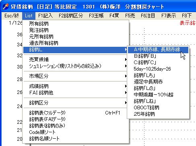The height and width of the screenshot is (146, 196).
Task: Open the 成績銘柄 submenu
Action: click(x=76, y=86)
